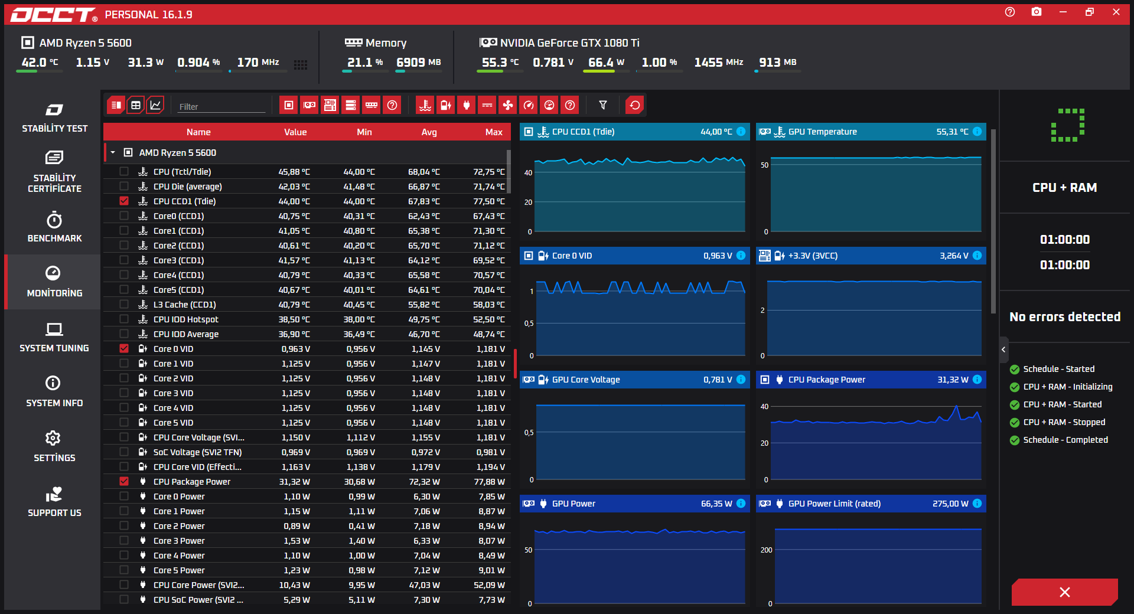Screen dimensions: 1134x614
Task: Open help from the title bar question icon
Action: [x=1010, y=12]
